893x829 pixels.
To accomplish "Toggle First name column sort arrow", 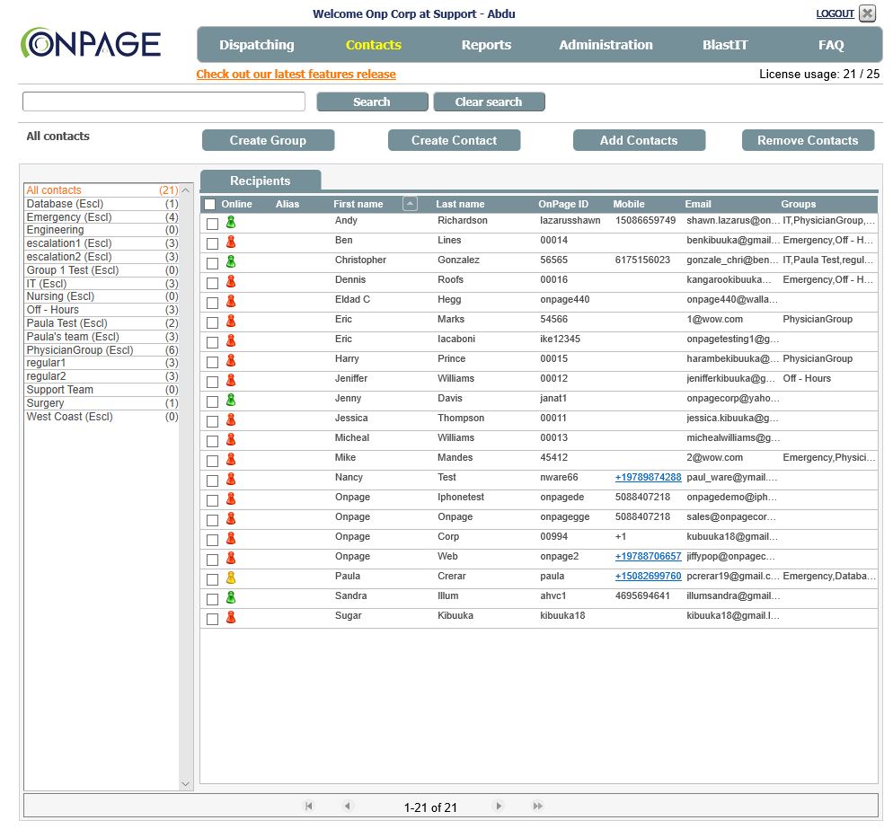I will pyautogui.click(x=410, y=203).
